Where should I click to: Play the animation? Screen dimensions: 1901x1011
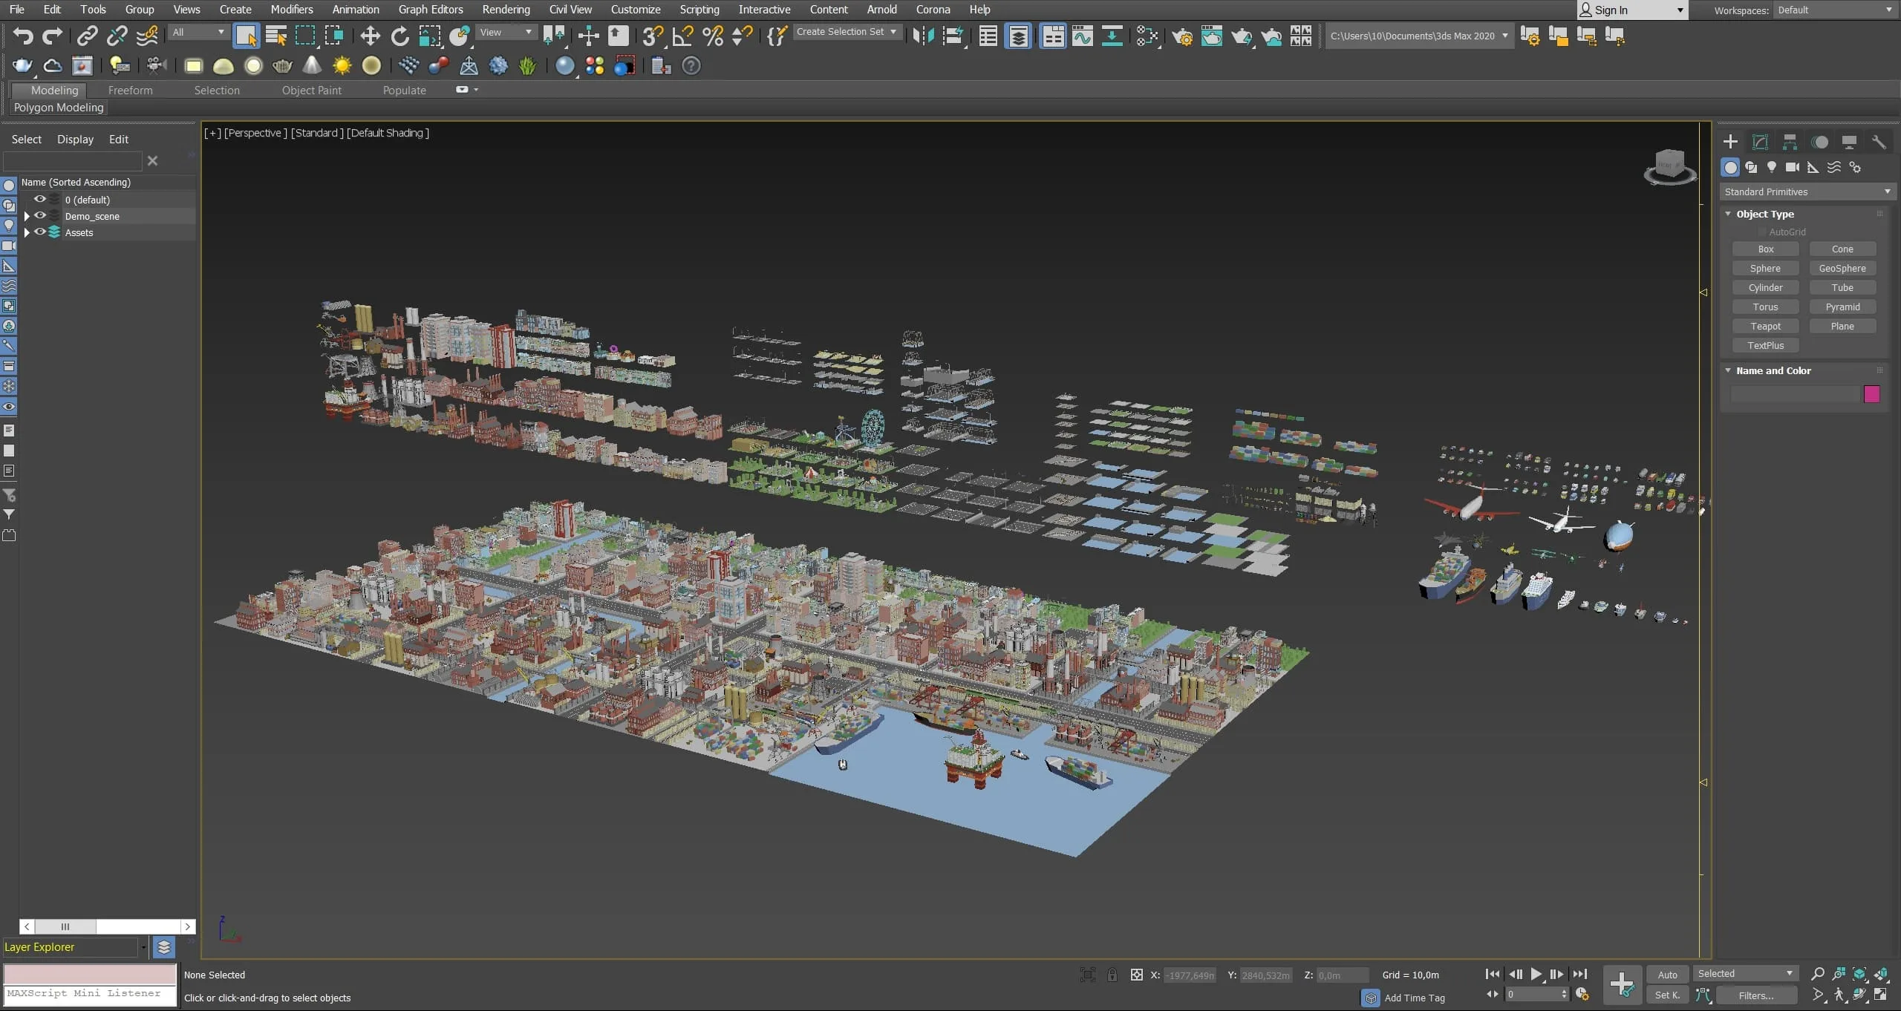pos(1536,974)
